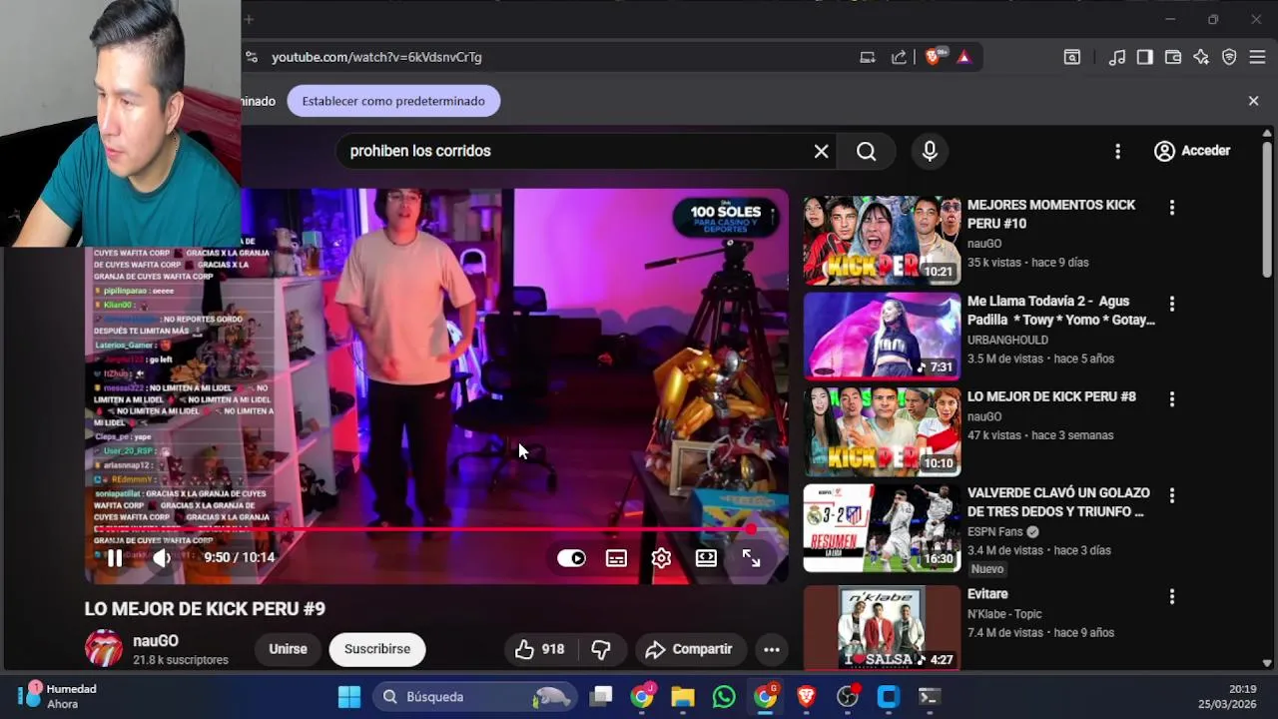Enter fullscreen mode on the video

click(x=751, y=558)
